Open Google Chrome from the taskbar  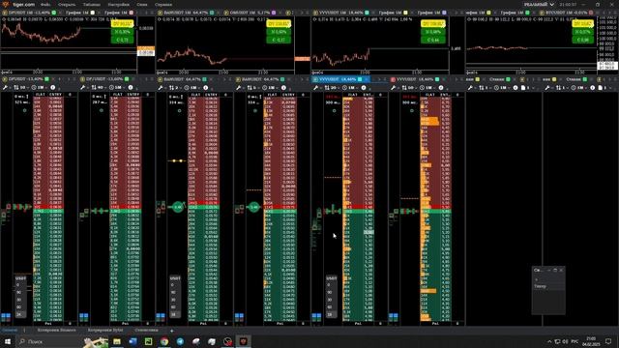click(x=164, y=341)
